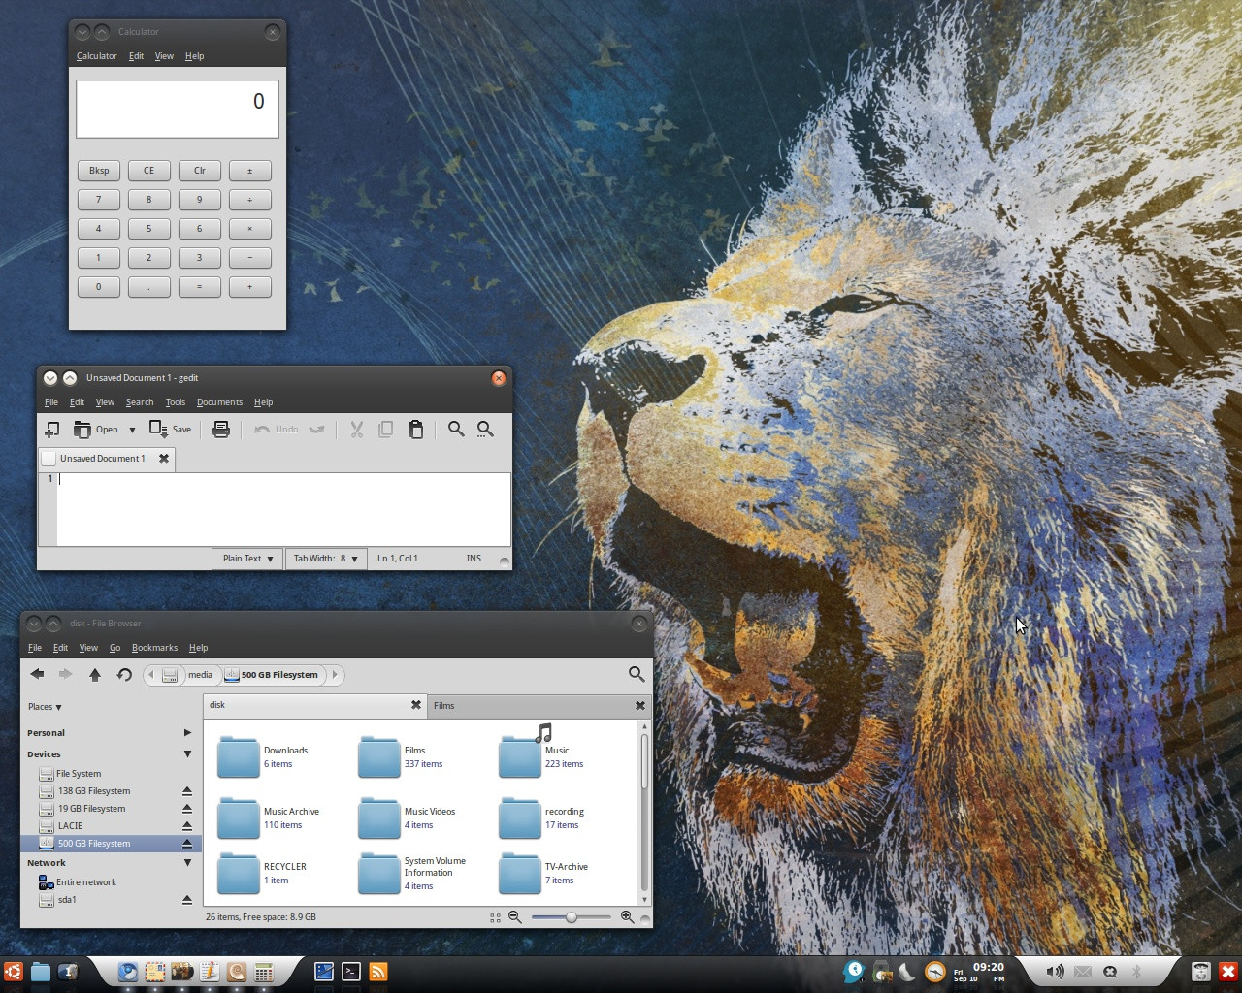1242x993 pixels.
Task: Toggle the INS insert mode indicator
Action: pos(474,559)
